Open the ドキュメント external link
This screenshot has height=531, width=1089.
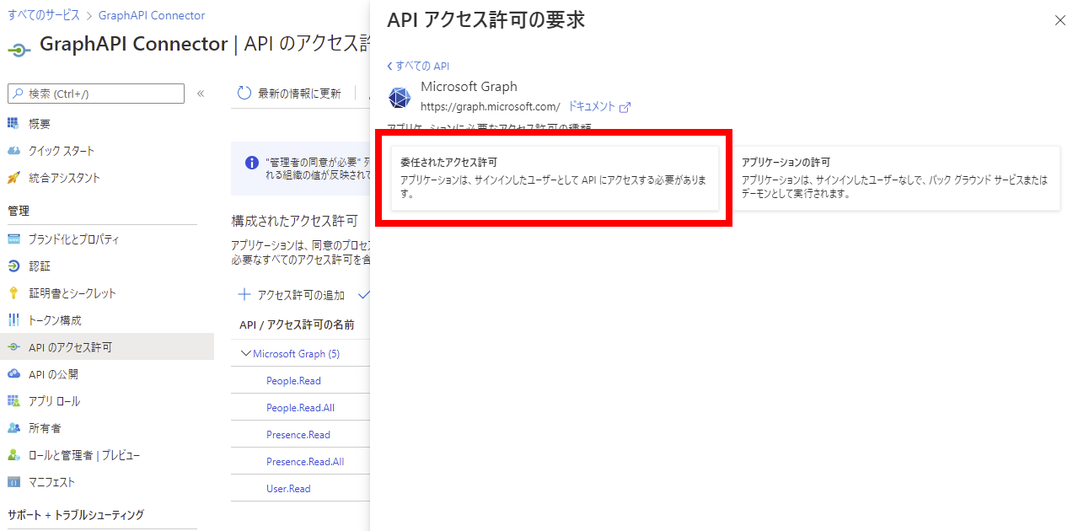[599, 107]
